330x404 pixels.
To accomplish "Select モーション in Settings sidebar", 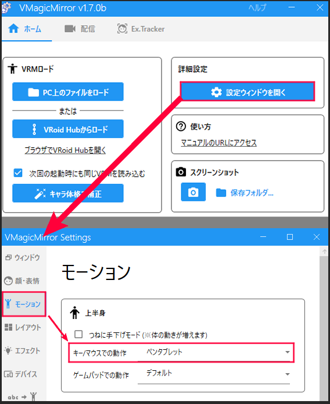I will (x=24, y=304).
